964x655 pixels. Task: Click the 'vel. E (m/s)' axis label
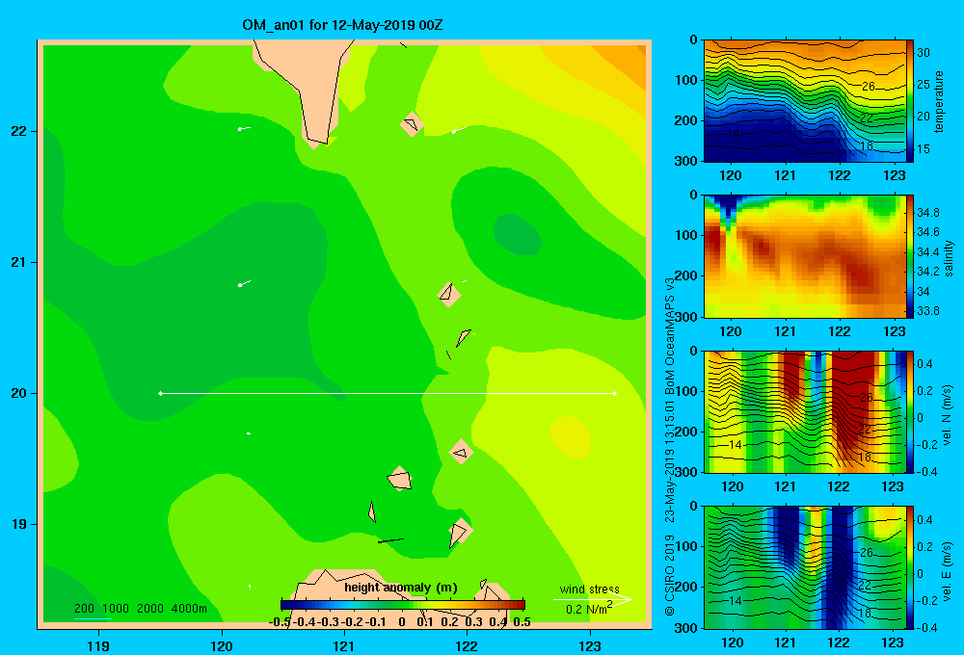(947, 569)
